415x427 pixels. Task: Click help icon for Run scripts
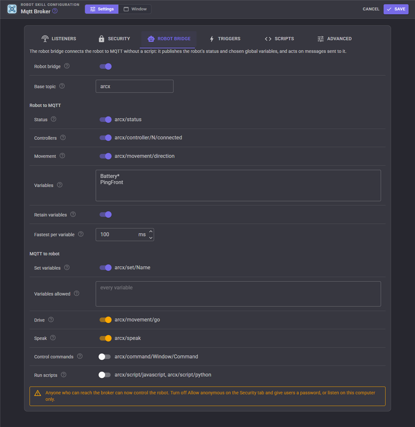pos(64,375)
